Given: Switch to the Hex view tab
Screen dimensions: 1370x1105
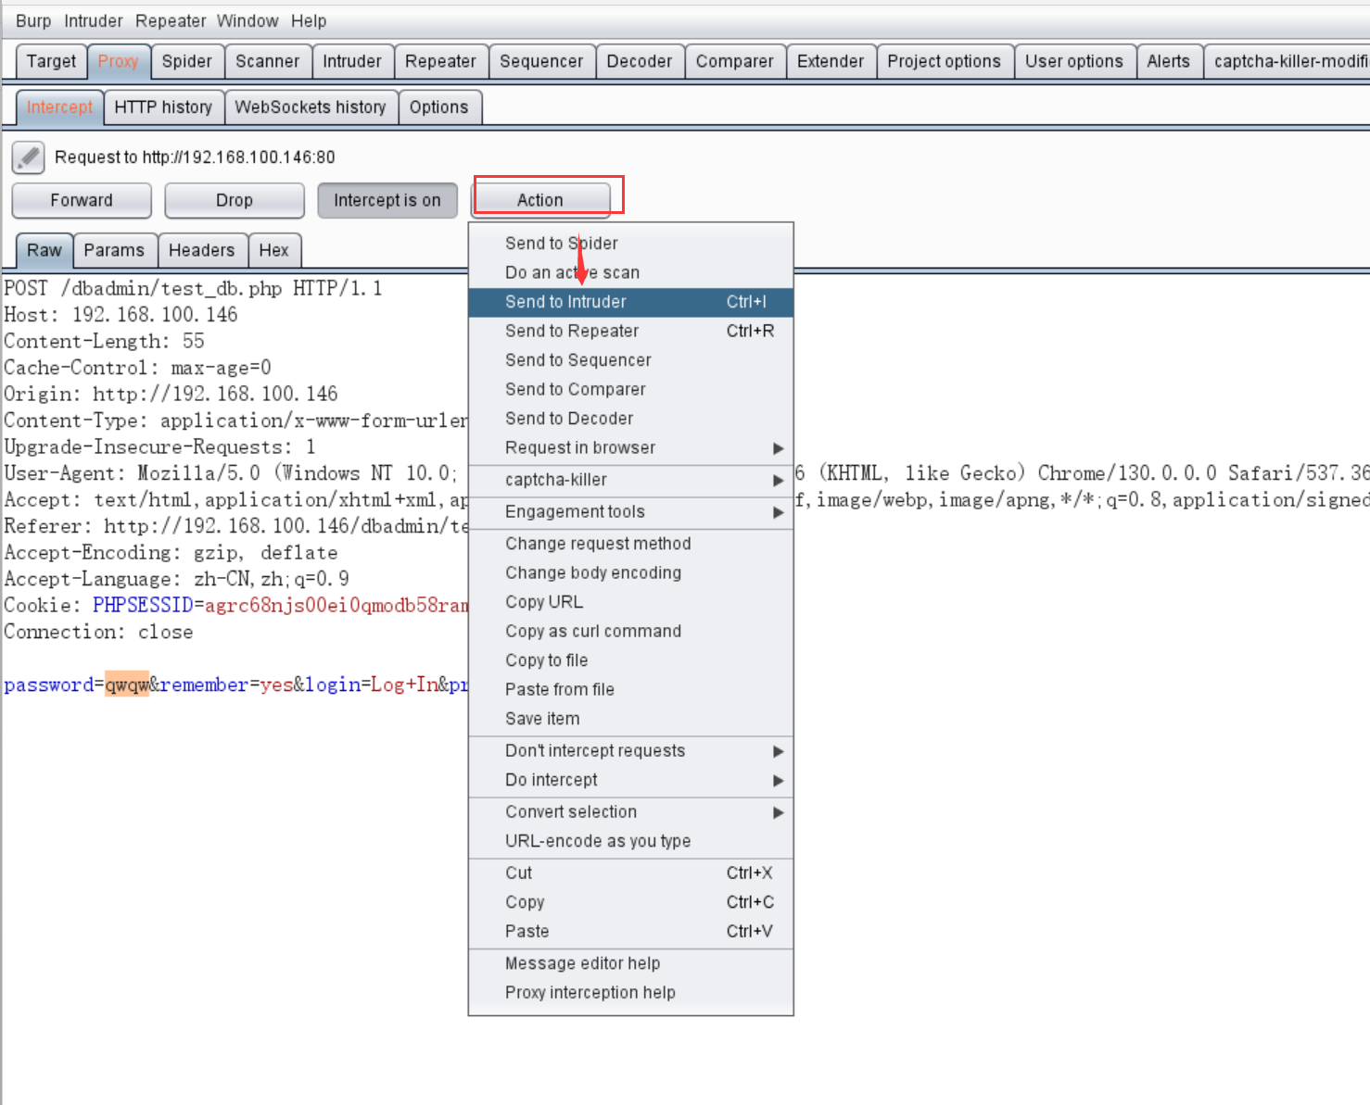Looking at the screenshot, I should [x=274, y=250].
